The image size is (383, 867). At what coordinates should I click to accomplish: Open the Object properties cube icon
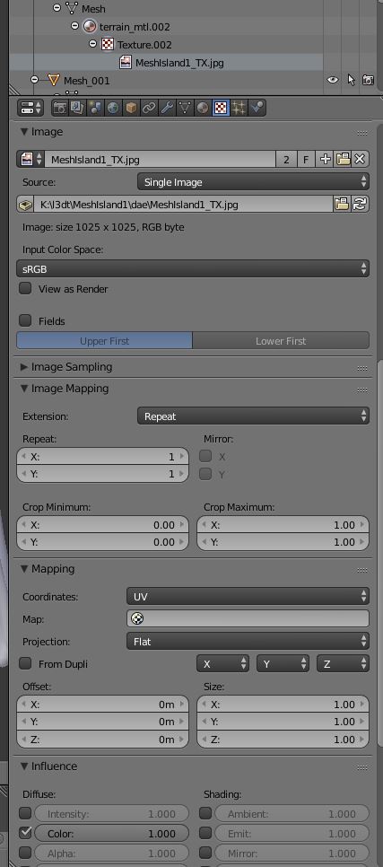point(131,108)
